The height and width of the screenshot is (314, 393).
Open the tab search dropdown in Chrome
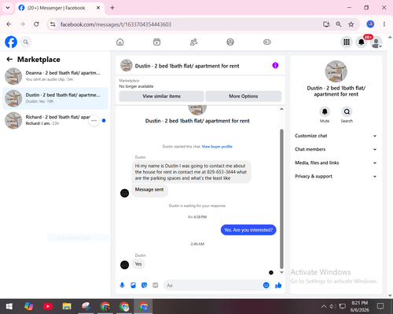coord(8,8)
